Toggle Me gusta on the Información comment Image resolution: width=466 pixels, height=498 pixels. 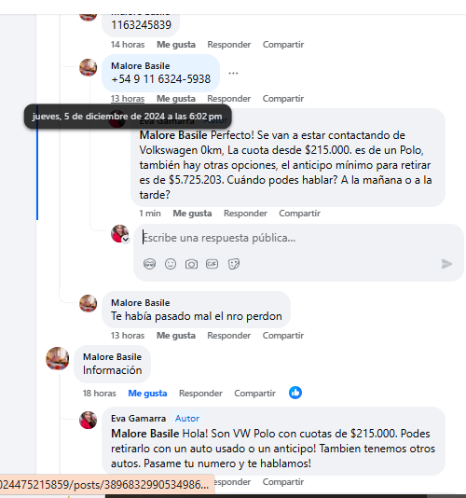click(147, 394)
